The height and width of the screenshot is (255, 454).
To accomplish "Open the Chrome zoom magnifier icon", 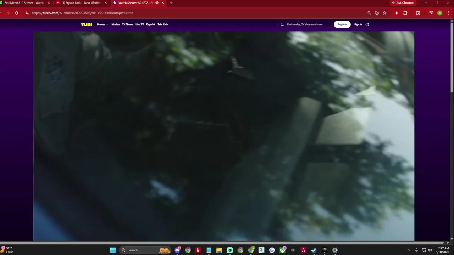I will pos(369,13).
